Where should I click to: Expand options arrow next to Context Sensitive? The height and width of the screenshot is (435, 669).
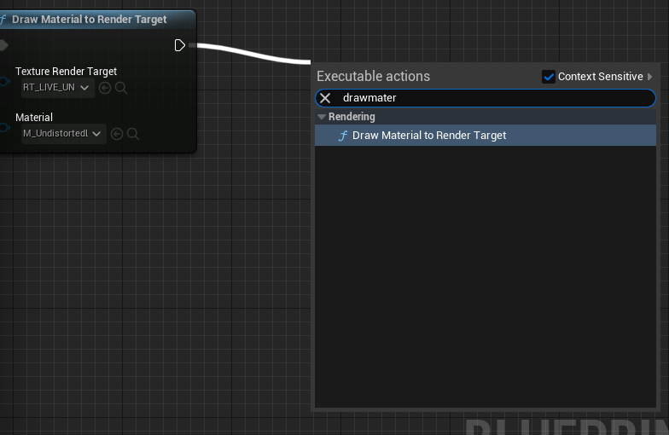pos(650,77)
